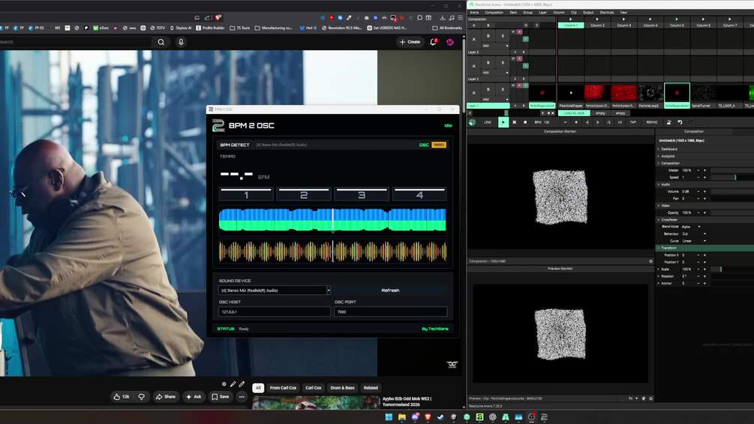The height and width of the screenshot is (424, 754).
Task: Open the TS Tools bookmark folder
Action: pos(240,28)
